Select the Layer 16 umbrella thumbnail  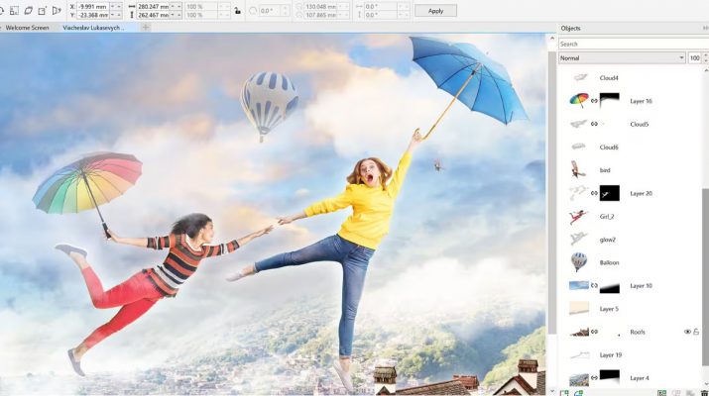[579, 100]
